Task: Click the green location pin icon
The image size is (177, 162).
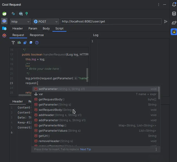Action: point(27,14)
